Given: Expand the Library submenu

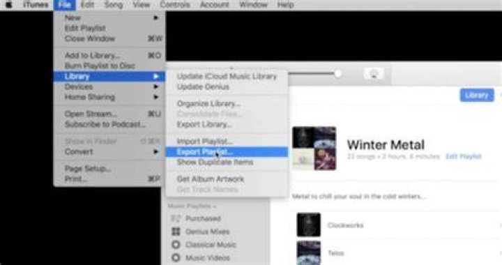Looking at the screenshot, I should 109,77.
